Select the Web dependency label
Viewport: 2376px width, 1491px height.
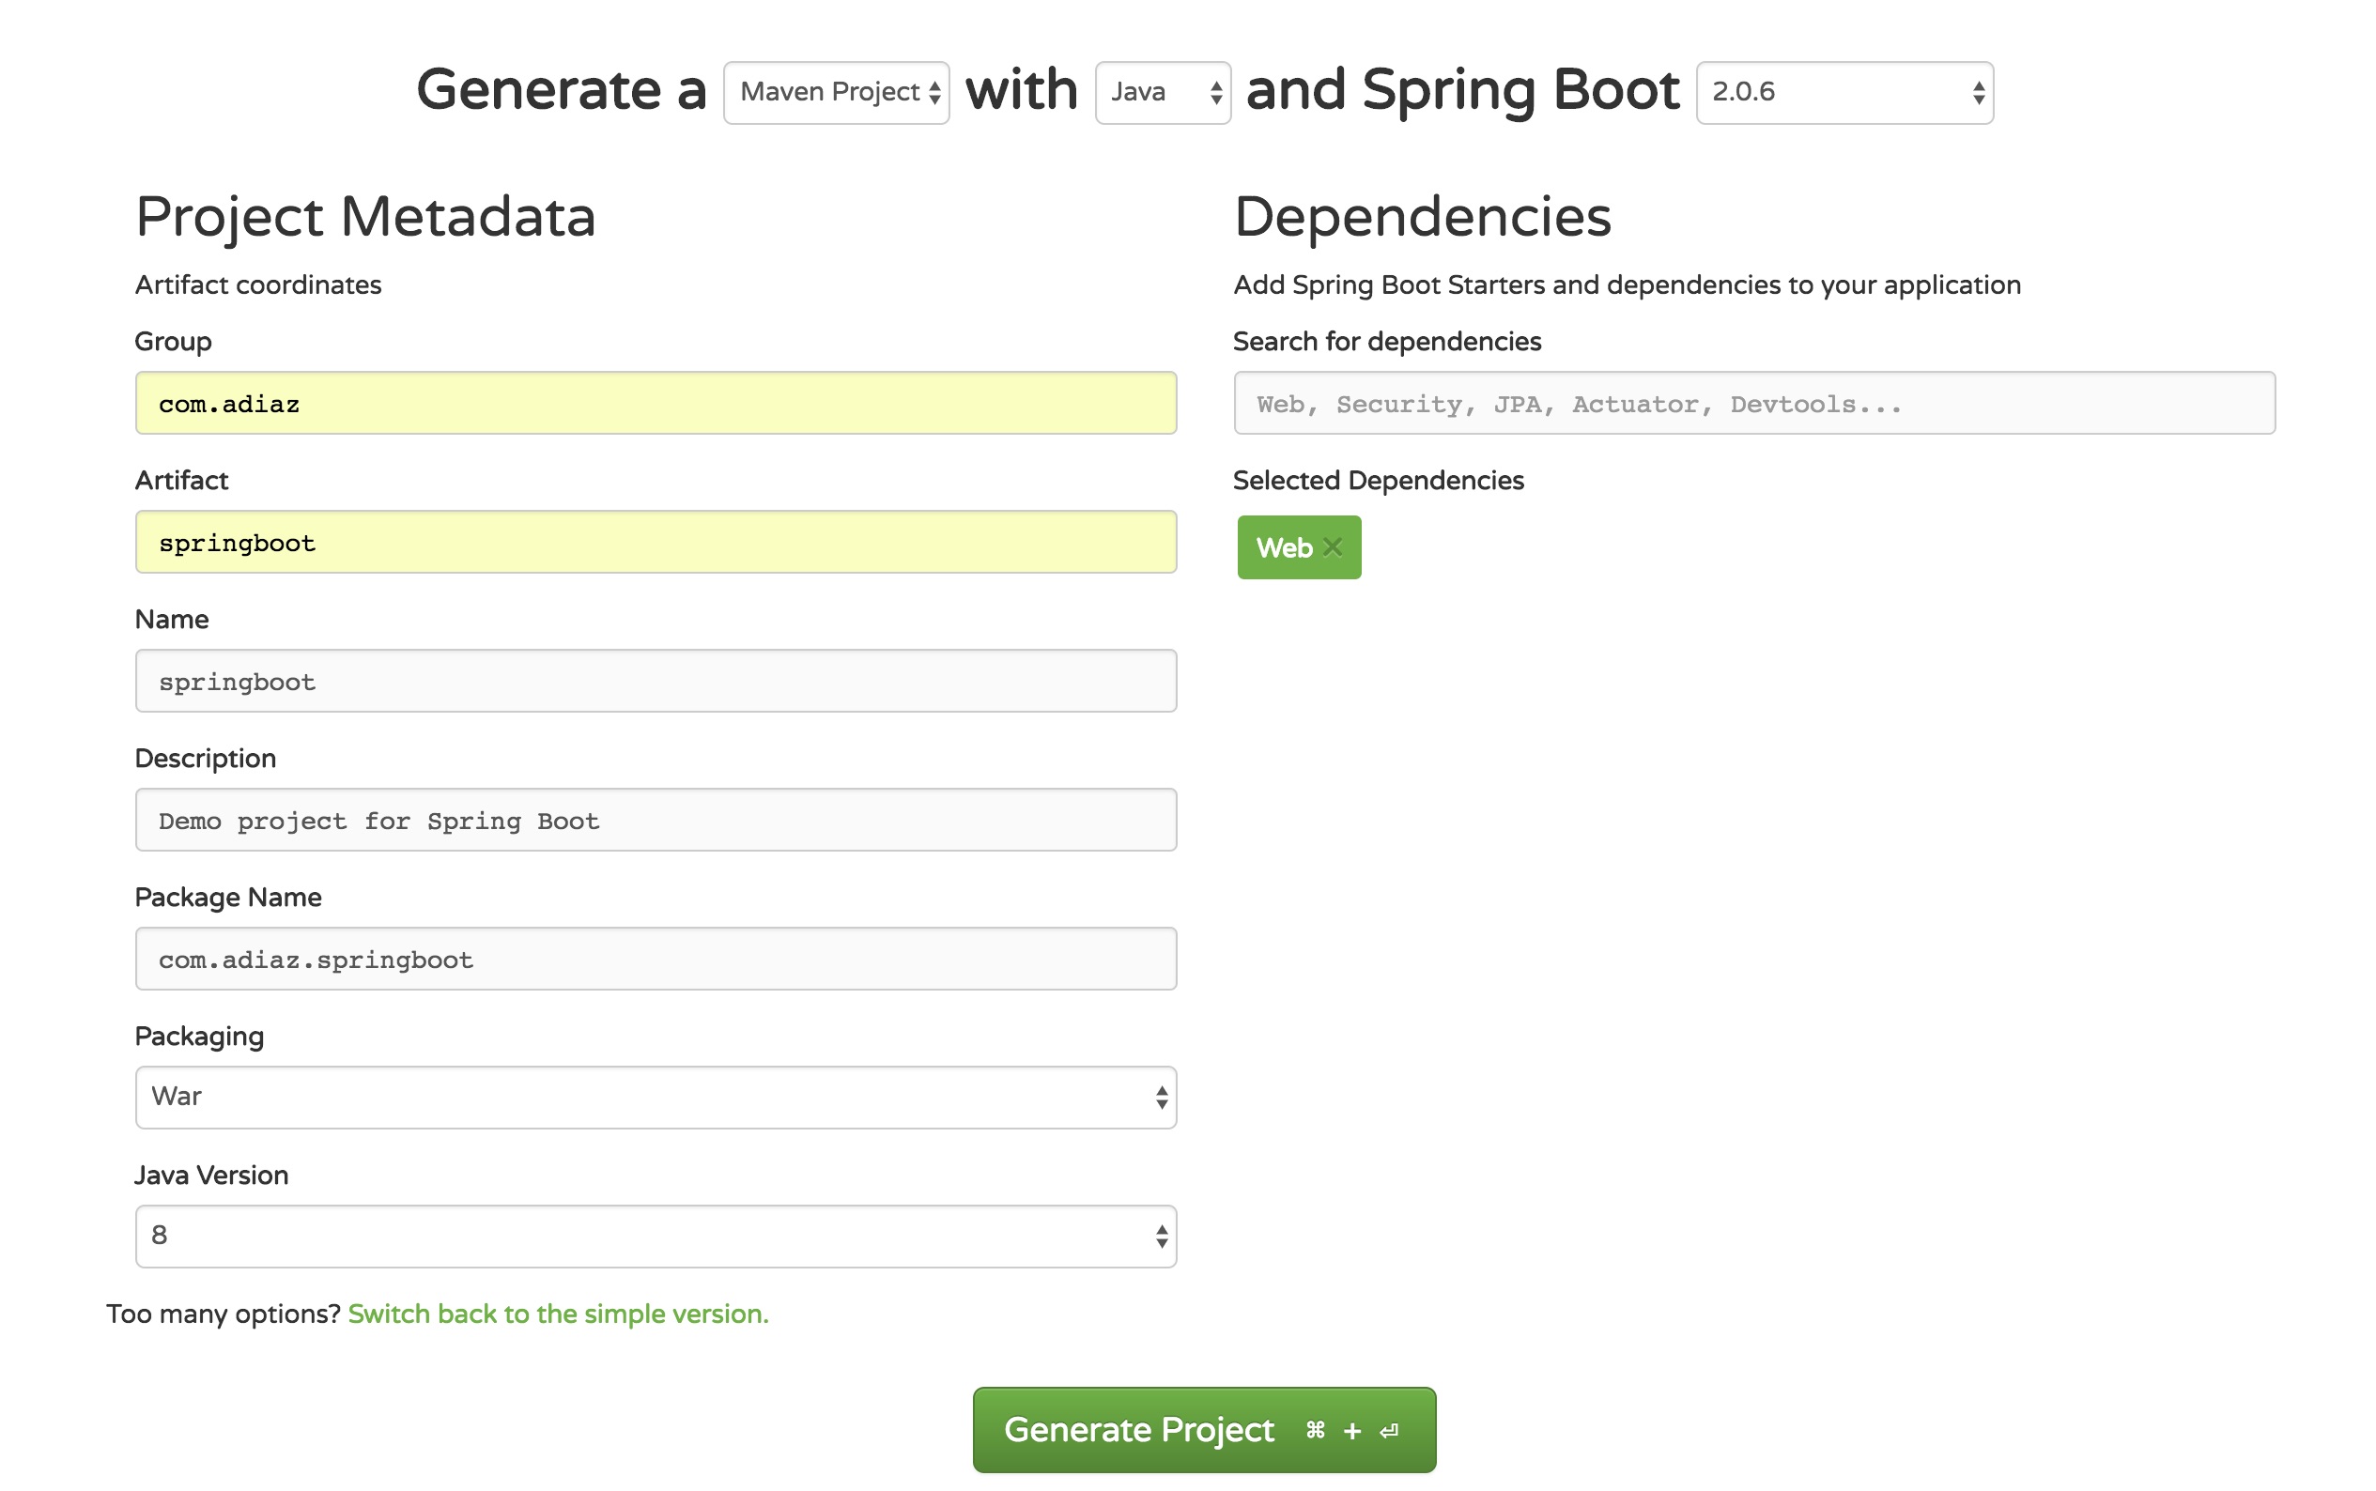click(1284, 547)
